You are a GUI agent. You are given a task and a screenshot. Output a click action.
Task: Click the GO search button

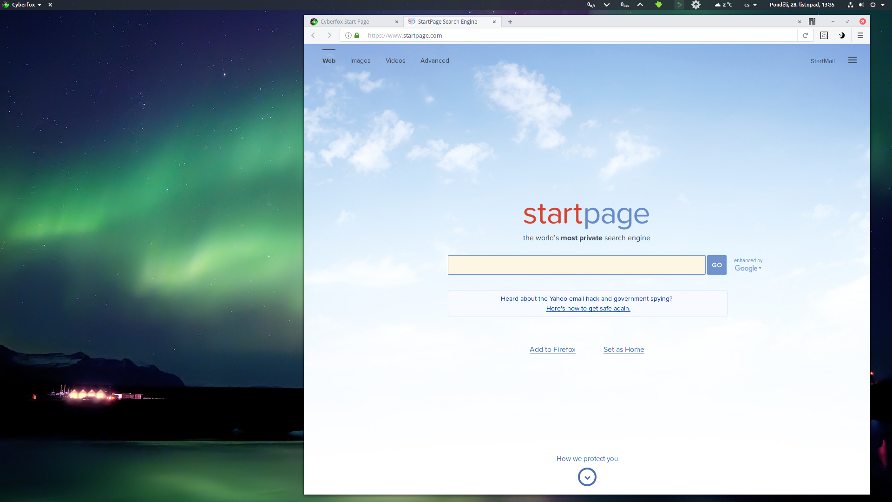717,265
